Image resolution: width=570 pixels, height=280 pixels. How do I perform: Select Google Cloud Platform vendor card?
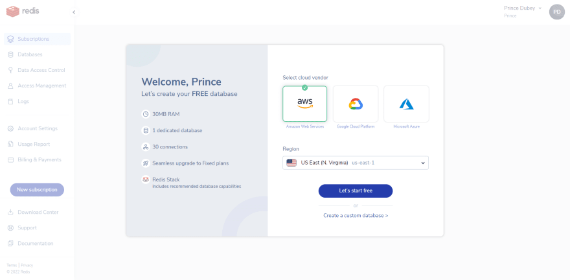tap(356, 104)
